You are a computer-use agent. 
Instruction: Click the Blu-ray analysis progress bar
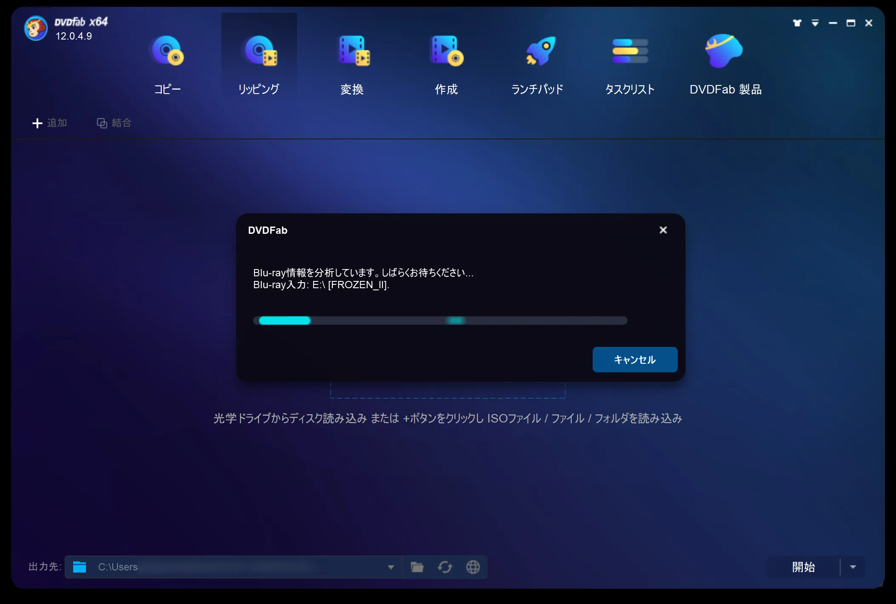coord(440,320)
